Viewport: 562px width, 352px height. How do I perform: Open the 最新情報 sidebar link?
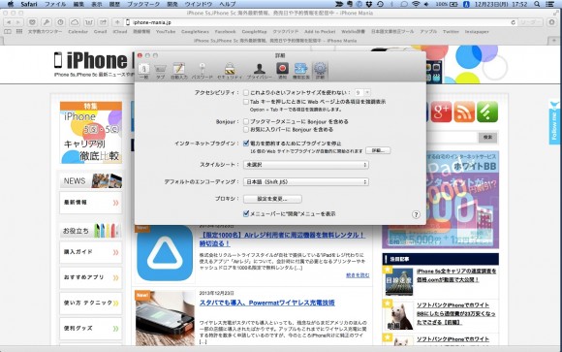91,203
